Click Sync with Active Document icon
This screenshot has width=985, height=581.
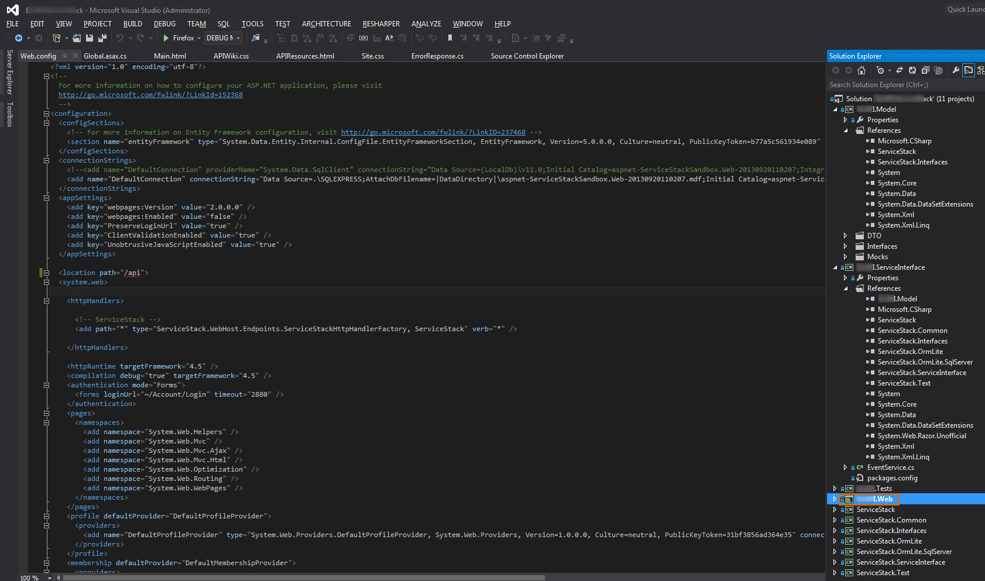pos(900,70)
